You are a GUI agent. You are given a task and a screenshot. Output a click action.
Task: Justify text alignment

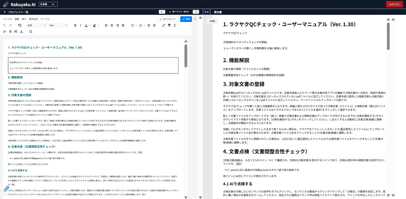coord(123,25)
